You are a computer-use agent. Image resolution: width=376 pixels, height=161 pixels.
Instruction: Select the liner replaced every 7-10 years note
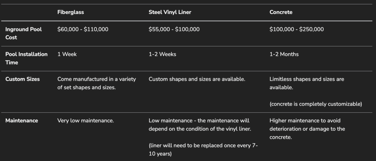tap(203, 150)
